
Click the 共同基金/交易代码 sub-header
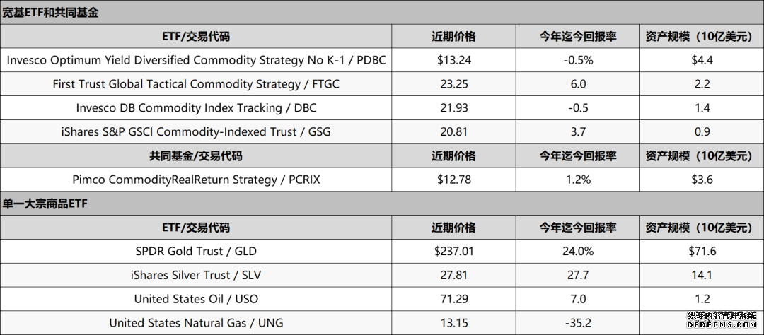[196, 155]
